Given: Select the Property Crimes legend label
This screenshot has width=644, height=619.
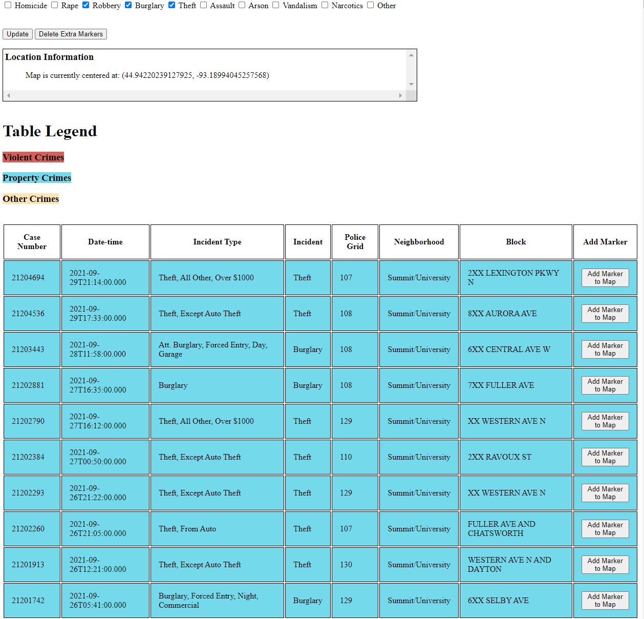Looking at the screenshot, I should tap(37, 178).
